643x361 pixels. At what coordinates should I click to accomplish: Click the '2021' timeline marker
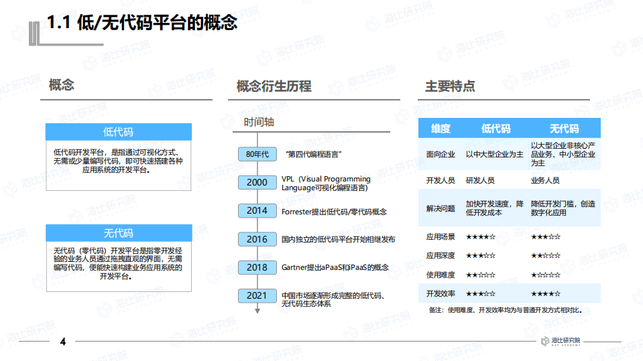click(x=257, y=295)
